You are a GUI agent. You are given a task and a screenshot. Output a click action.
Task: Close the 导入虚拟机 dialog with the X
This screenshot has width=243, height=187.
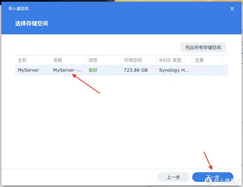coord(232,8)
